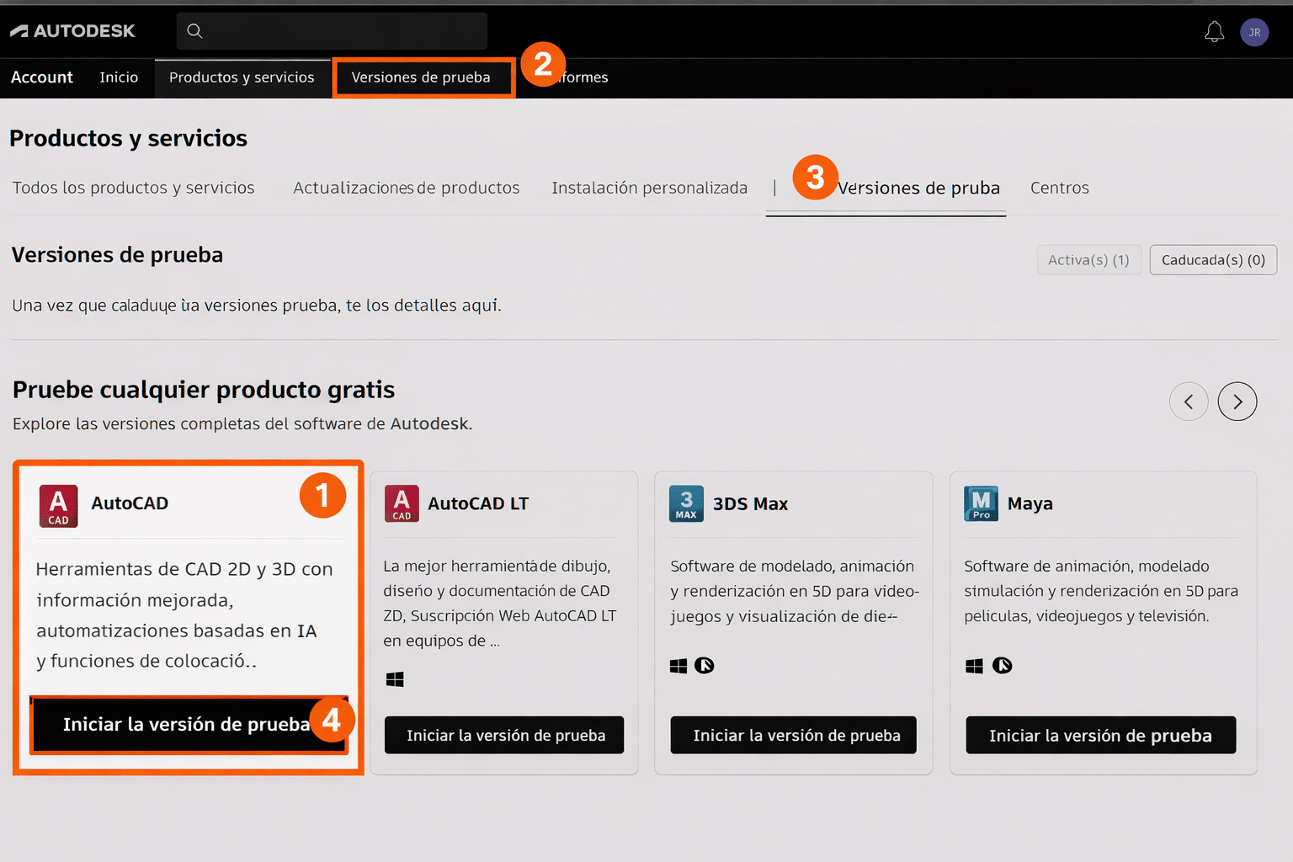Click the AutoCAD LT icon
The height and width of the screenshot is (862, 1293).
click(402, 503)
